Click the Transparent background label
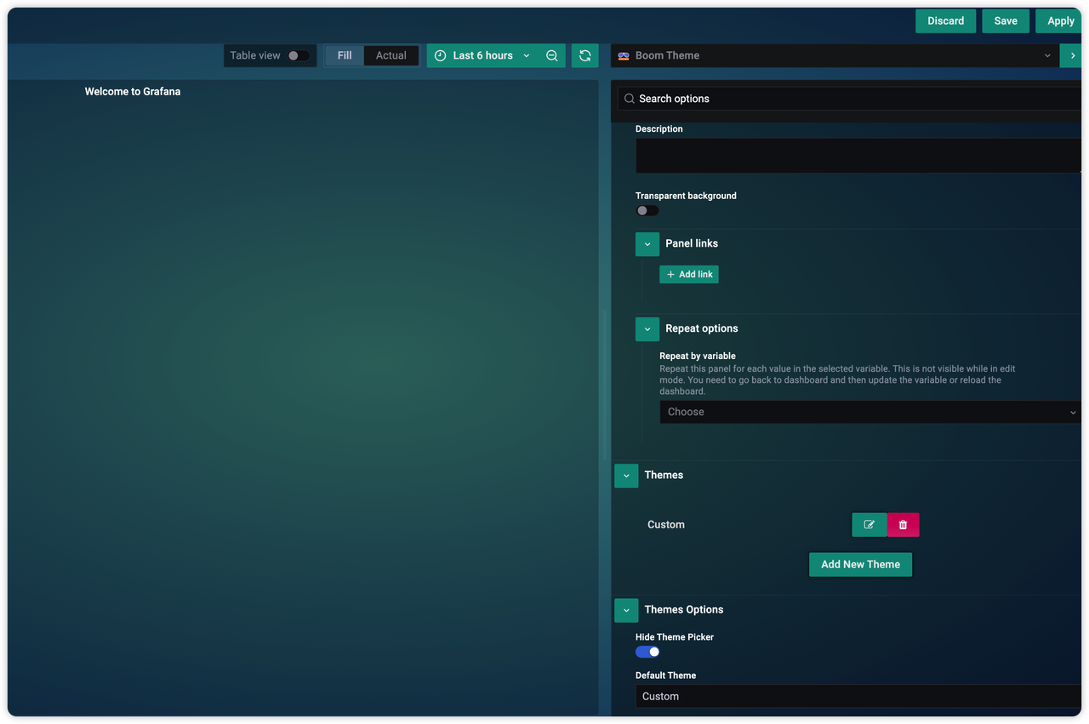1089x724 pixels. pyautogui.click(x=686, y=196)
